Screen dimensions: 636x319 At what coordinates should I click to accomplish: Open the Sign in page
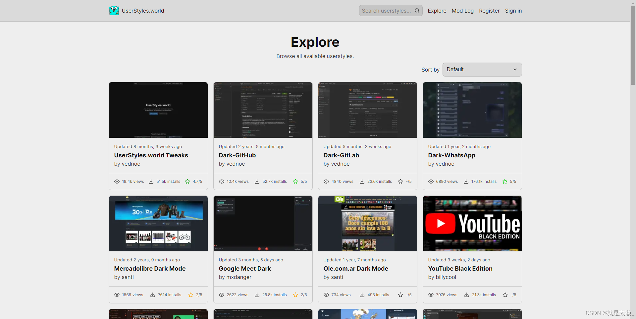(x=513, y=11)
